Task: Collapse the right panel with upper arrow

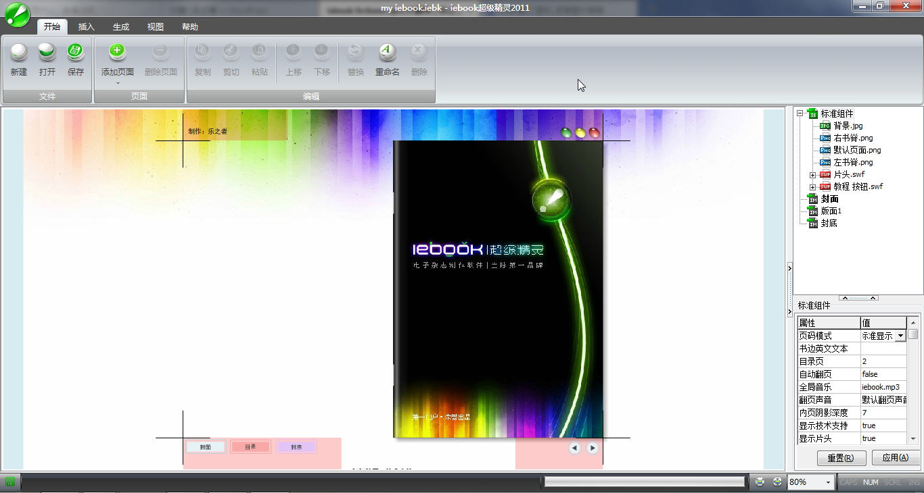Action: tap(789, 269)
